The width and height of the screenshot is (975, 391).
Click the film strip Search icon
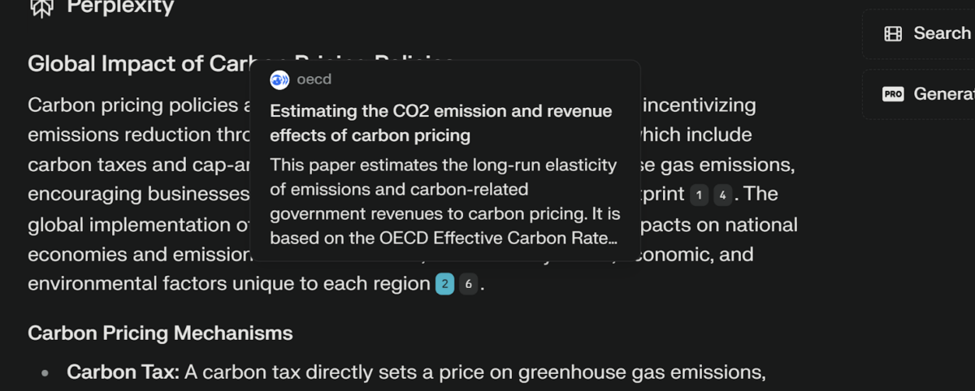click(893, 34)
